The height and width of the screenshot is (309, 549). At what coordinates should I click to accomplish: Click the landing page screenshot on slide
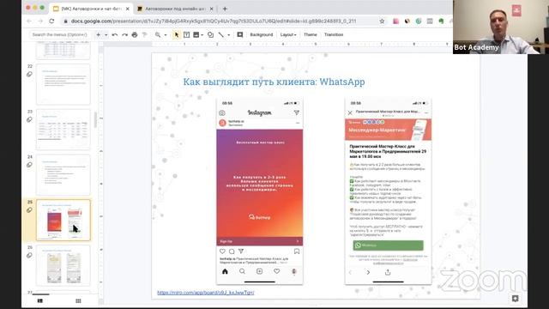388,191
